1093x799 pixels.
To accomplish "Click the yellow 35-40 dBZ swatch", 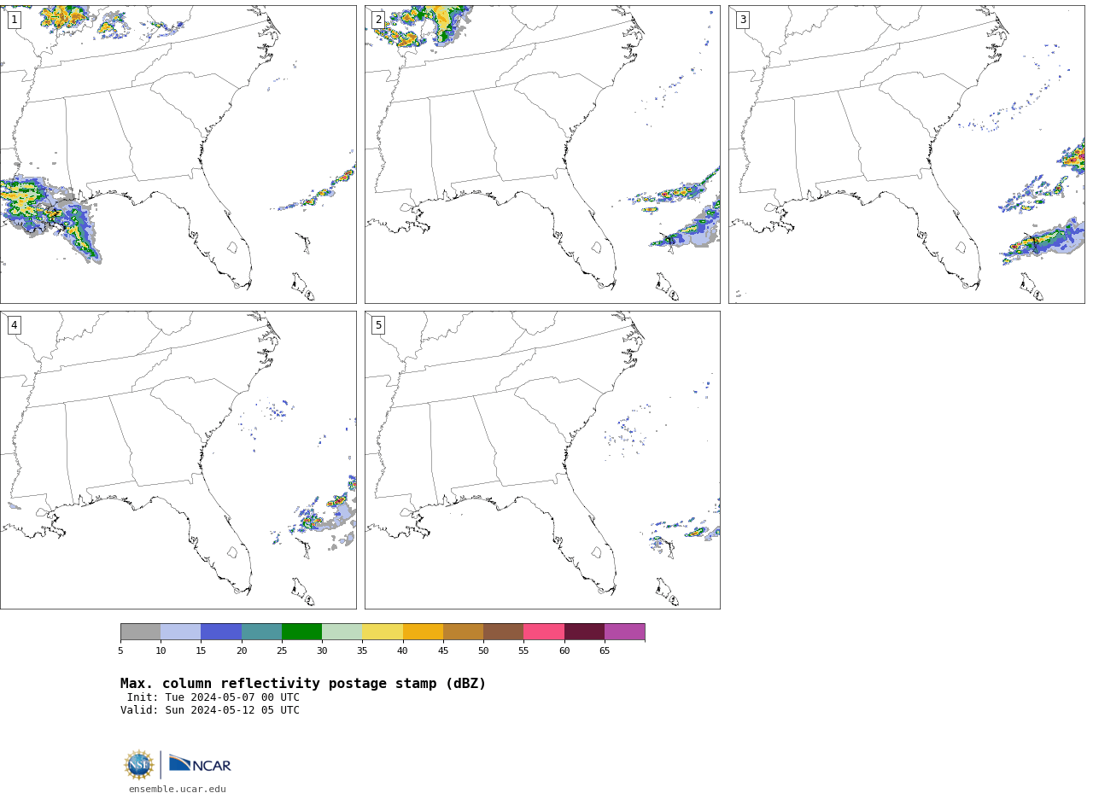I will click(x=383, y=632).
